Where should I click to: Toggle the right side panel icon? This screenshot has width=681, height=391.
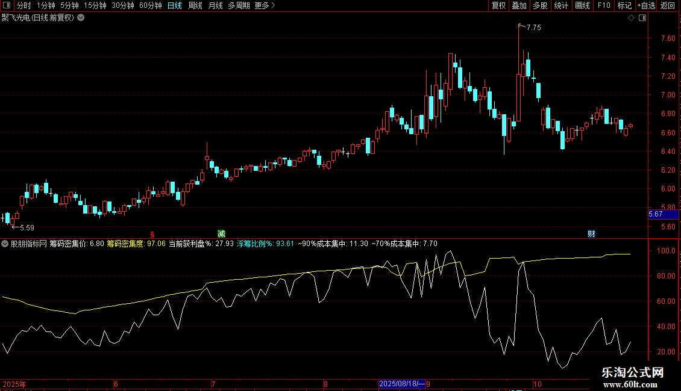(x=642, y=18)
